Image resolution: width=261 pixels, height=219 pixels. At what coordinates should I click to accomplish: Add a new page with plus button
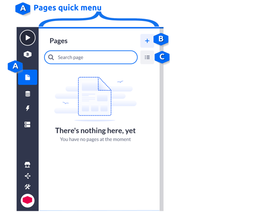click(x=147, y=41)
